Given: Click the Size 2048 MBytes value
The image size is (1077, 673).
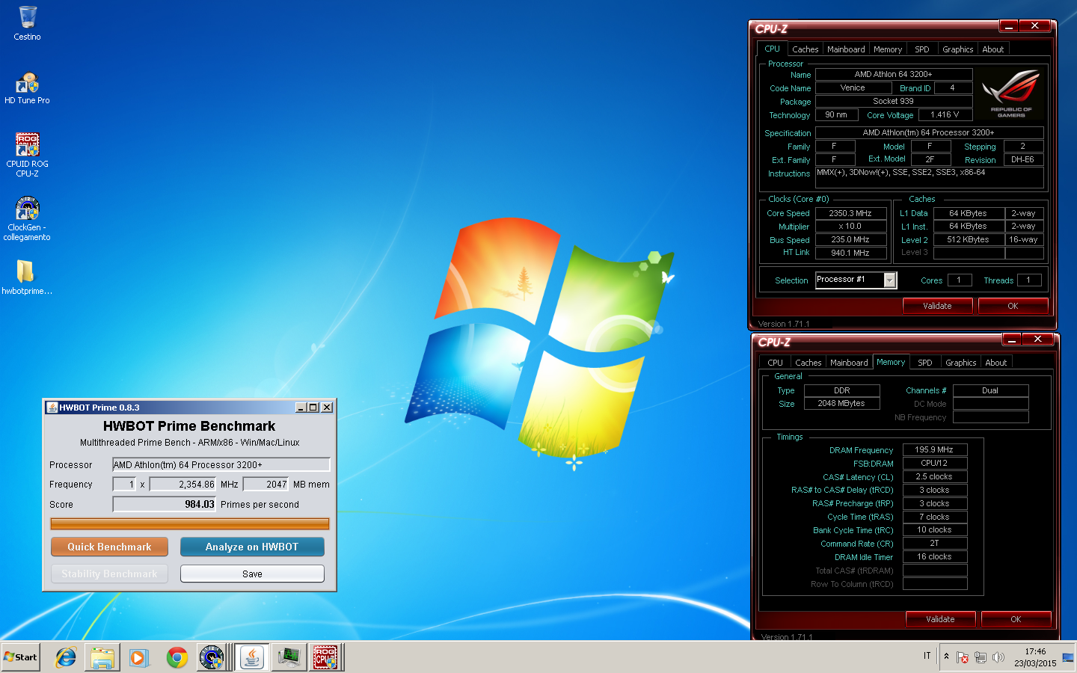Looking at the screenshot, I should (841, 404).
